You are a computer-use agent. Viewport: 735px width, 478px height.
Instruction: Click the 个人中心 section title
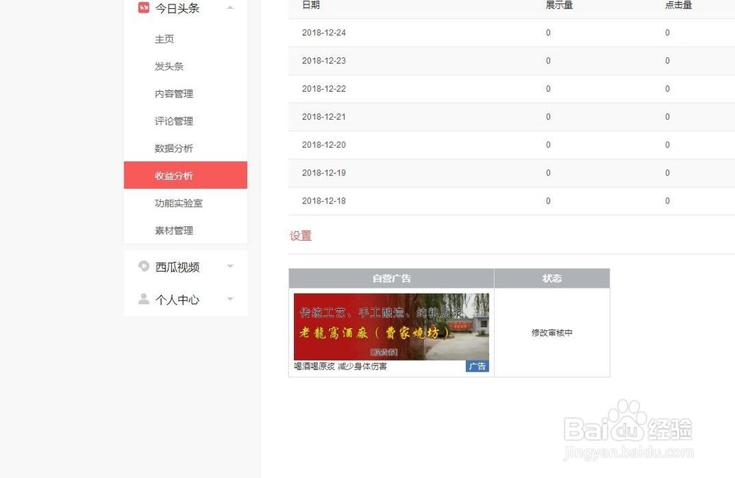click(177, 300)
